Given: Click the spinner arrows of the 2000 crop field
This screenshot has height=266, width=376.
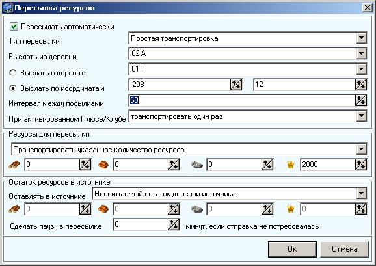Looking at the screenshot, I should pyautogui.click(x=361, y=165).
